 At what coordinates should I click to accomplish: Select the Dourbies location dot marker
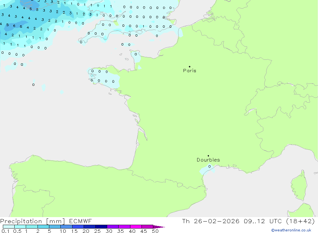pos(208,156)
